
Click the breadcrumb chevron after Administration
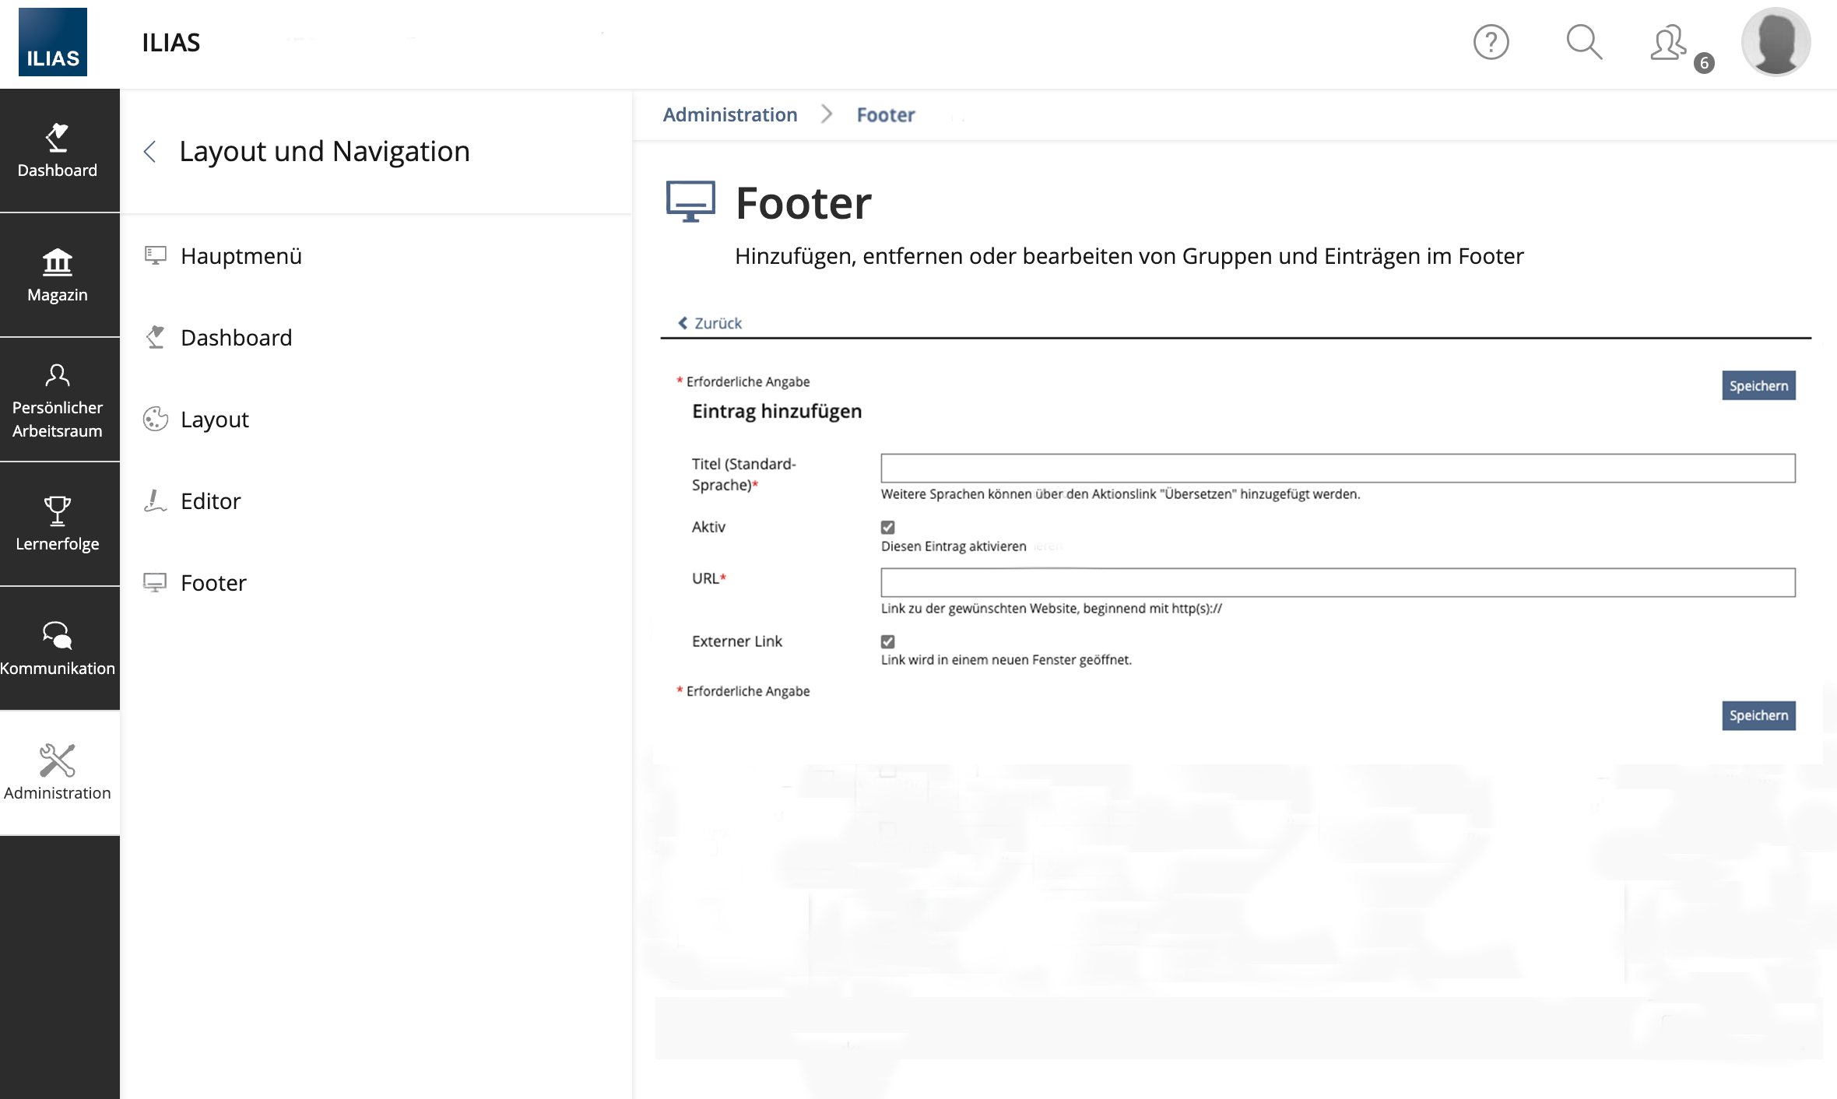tap(827, 114)
